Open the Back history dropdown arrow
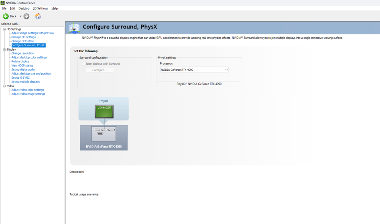The width and height of the screenshot is (380, 224). (21, 16)
